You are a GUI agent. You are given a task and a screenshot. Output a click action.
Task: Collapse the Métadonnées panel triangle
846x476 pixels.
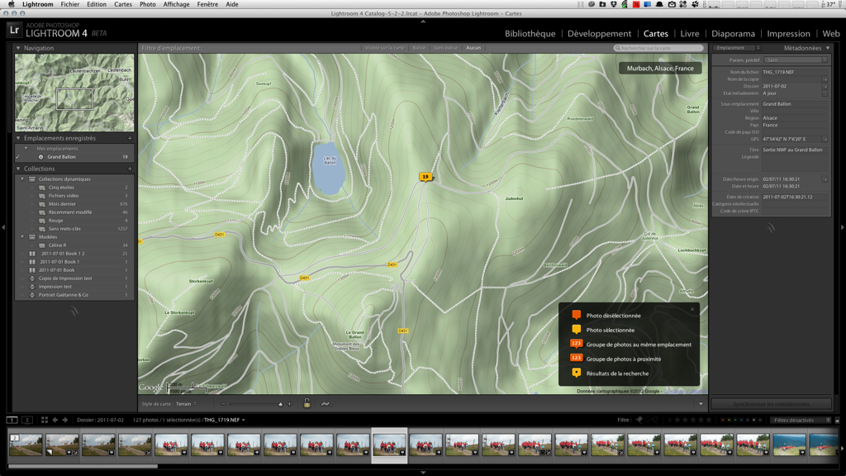click(x=828, y=48)
